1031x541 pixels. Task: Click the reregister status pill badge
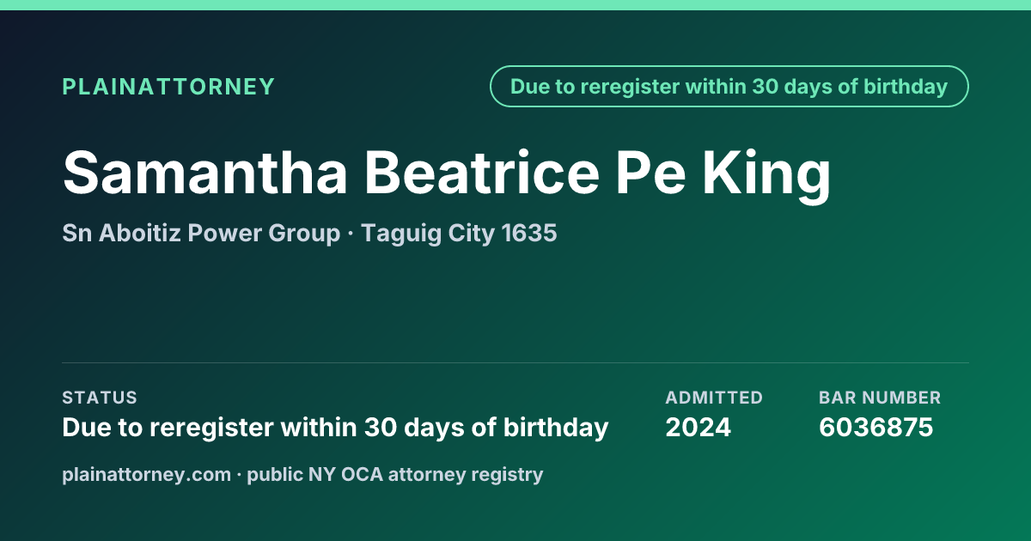click(729, 87)
